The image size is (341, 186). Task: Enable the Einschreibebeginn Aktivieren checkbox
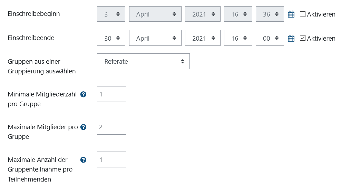303,14
